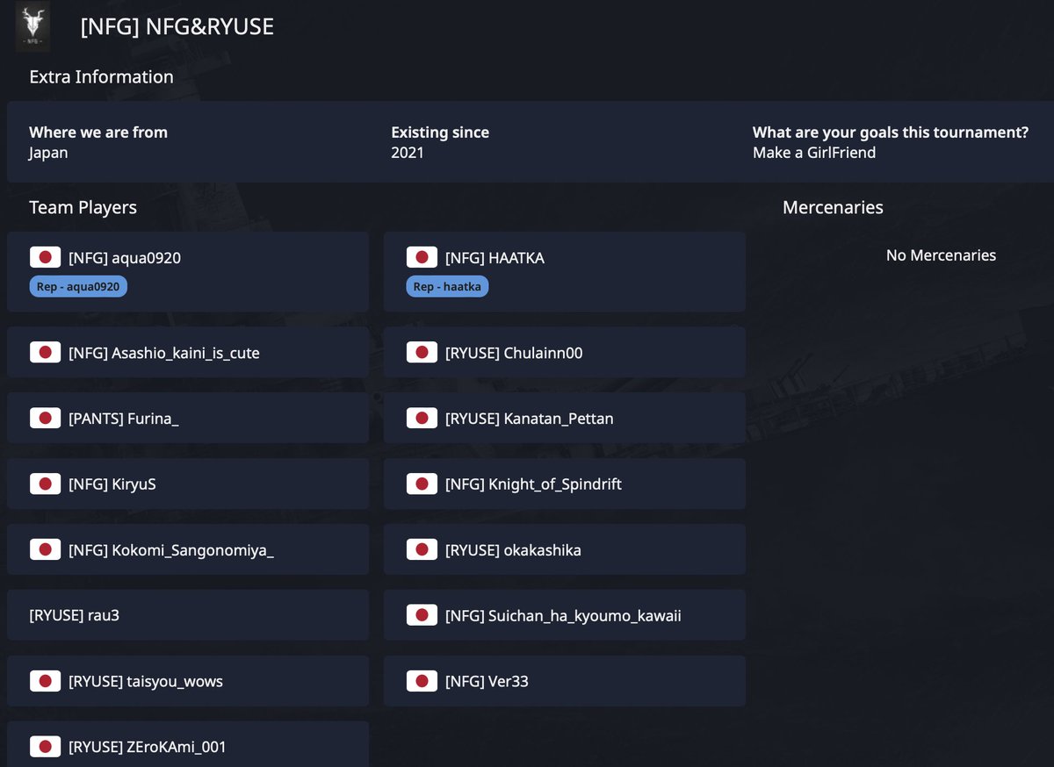The image size is (1054, 767).
Task: Click Japan flag beside aqua0920
Action: (x=45, y=257)
